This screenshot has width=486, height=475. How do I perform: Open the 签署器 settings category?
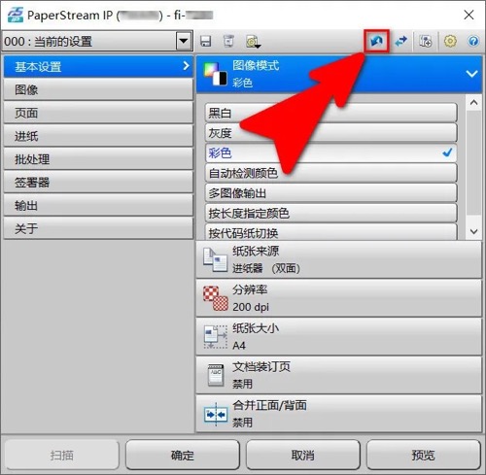pyautogui.click(x=98, y=183)
